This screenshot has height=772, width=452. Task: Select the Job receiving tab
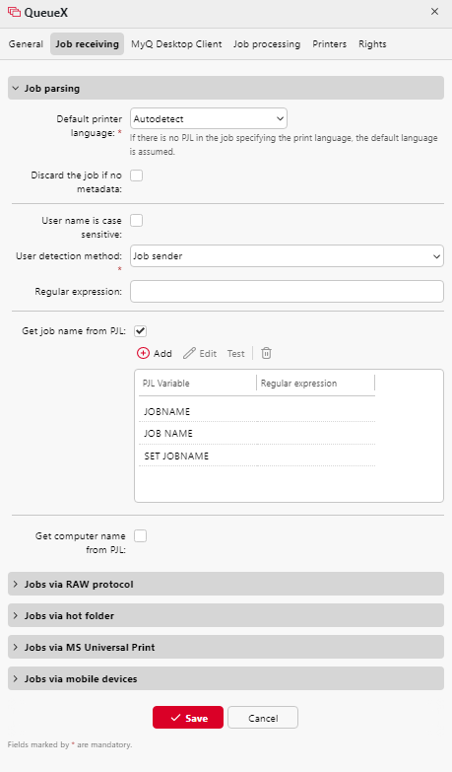pos(87,43)
